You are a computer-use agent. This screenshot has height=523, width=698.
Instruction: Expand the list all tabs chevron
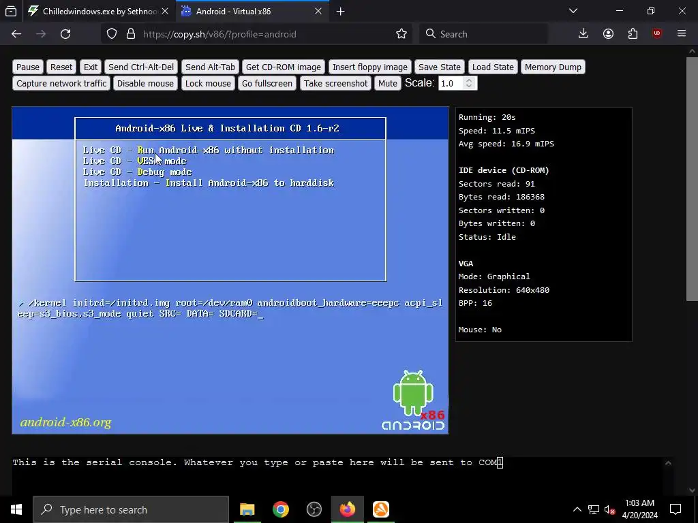pyautogui.click(x=573, y=11)
